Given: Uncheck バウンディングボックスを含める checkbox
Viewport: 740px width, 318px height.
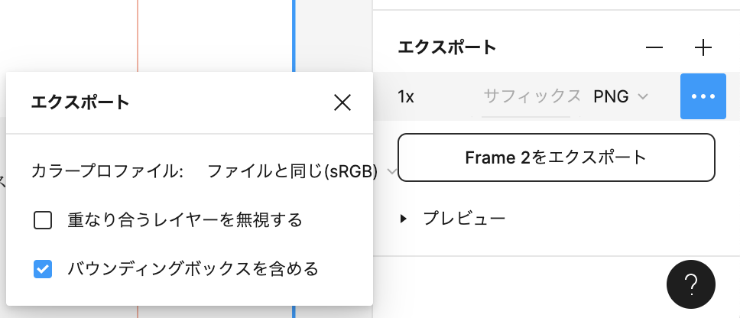Looking at the screenshot, I should pos(43,269).
